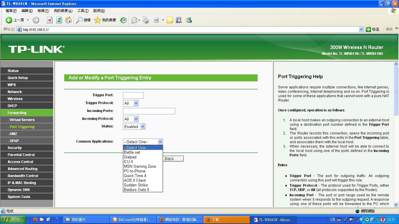This screenshot has height=224, width=399.
Task: Click the red Stop loading icon
Action: [x=50, y=20]
